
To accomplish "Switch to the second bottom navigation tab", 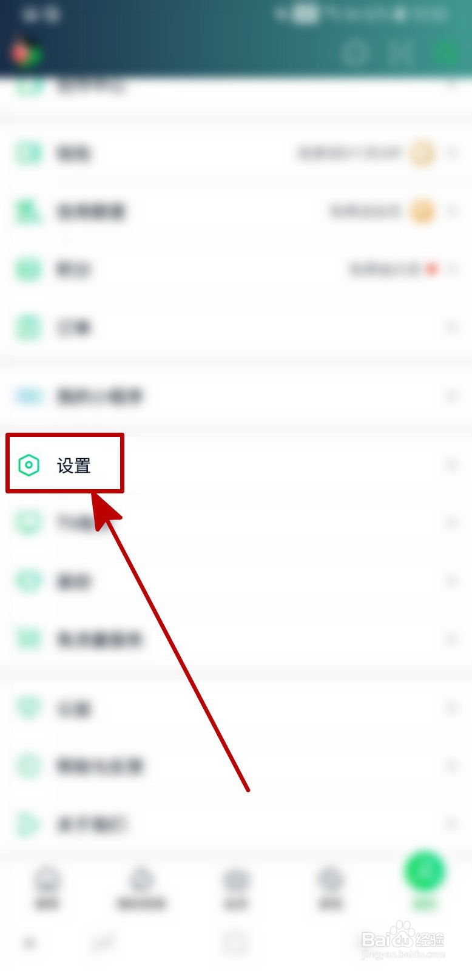I will pos(141,887).
